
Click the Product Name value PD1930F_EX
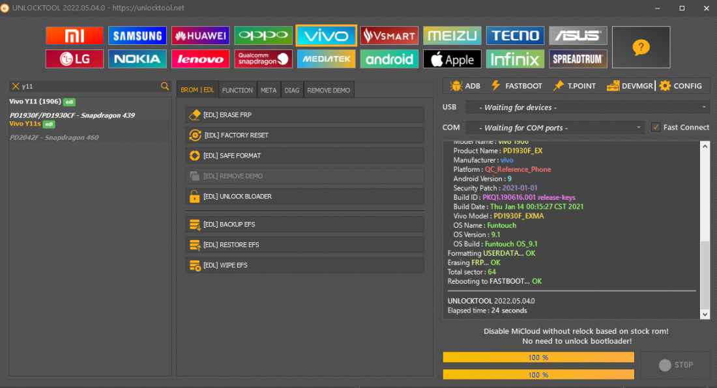(x=523, y=150)
